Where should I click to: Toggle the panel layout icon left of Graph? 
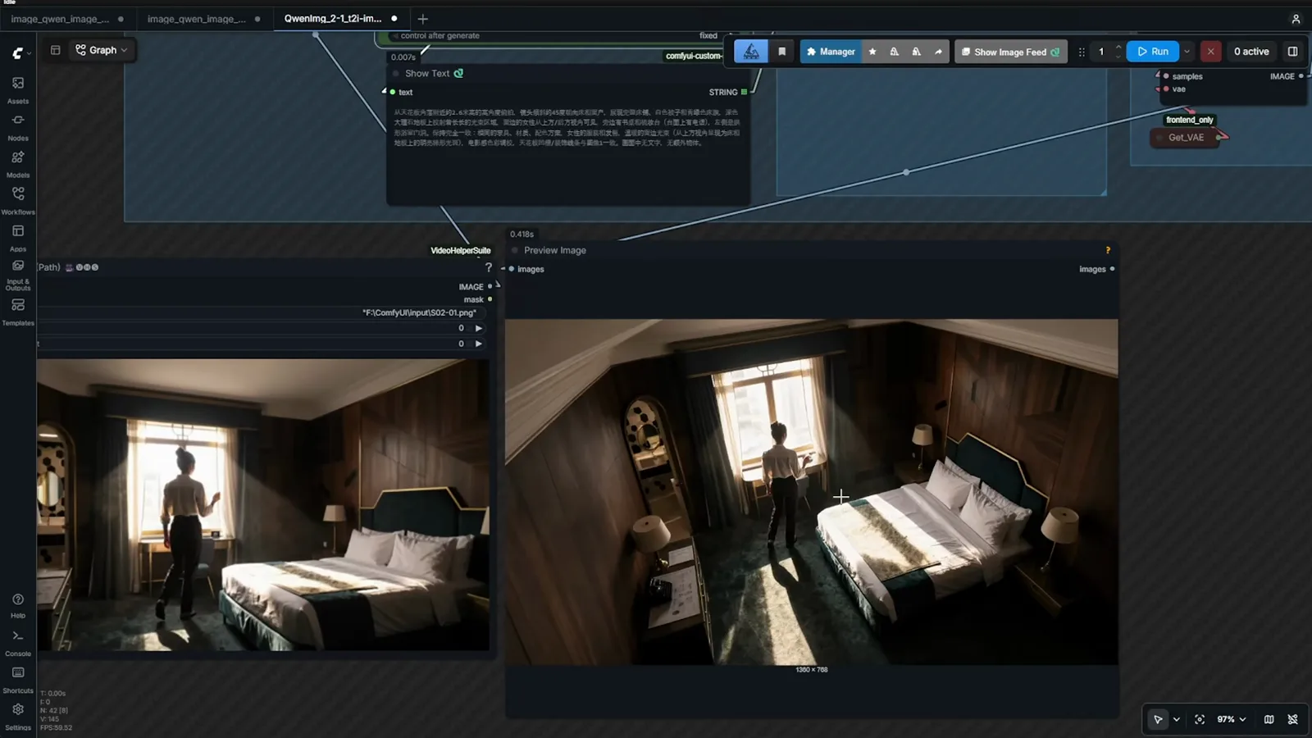(x=56, y=50)
